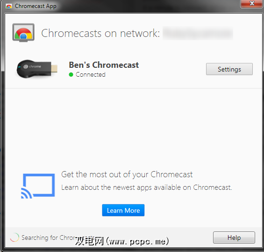Click the Learn More button
This screenshot has width=264, height=252.
123,210
